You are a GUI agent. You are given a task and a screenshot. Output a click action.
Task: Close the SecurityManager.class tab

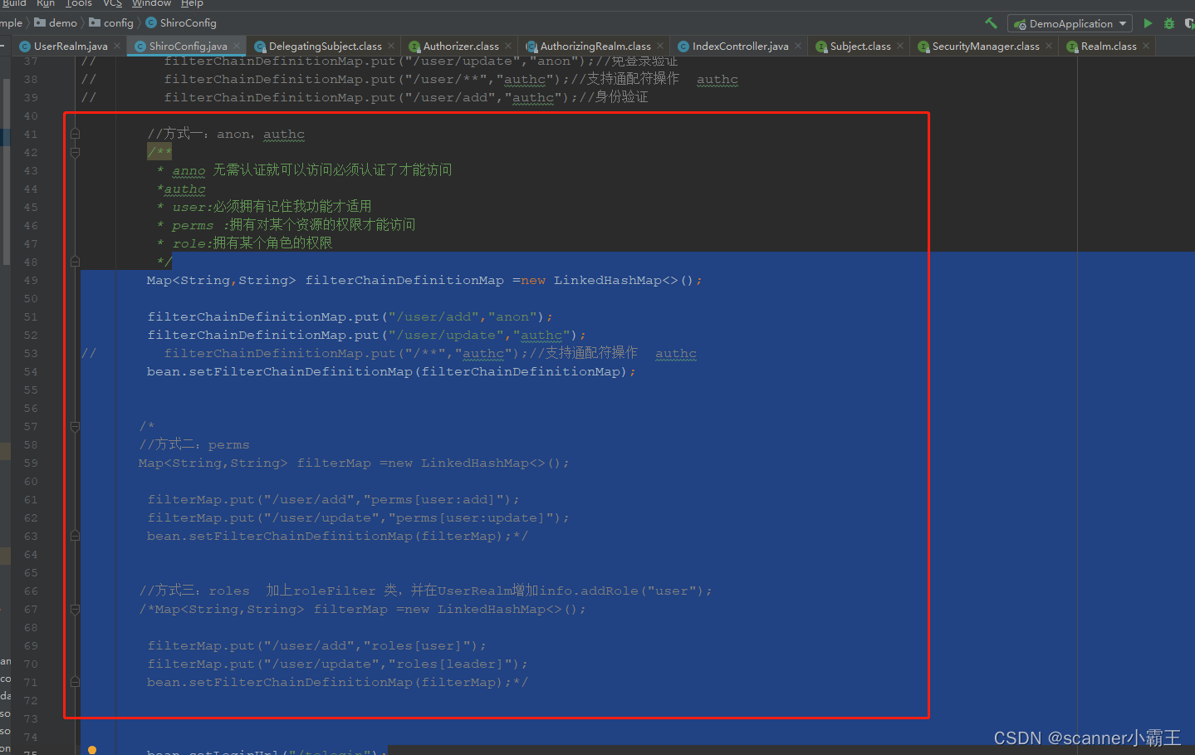pos(1049,46)
